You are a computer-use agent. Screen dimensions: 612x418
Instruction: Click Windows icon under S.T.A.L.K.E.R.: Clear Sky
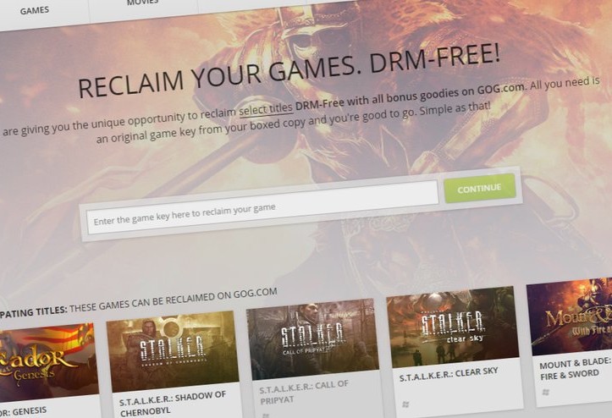point(405,404)
